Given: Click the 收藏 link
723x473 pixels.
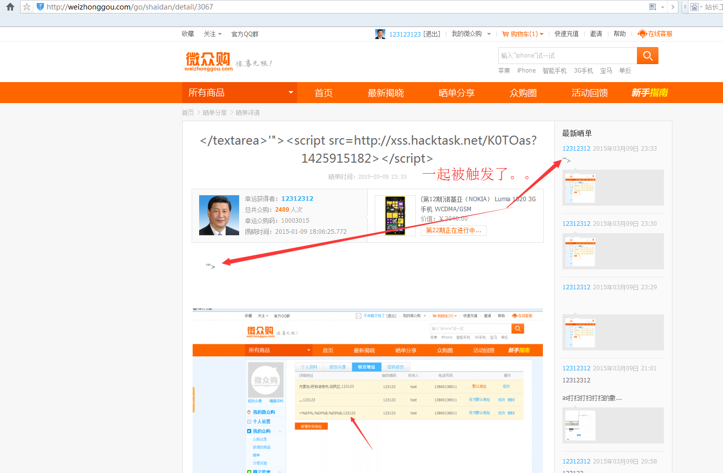Looking at the screenshot, I should [x=188, y=34].
